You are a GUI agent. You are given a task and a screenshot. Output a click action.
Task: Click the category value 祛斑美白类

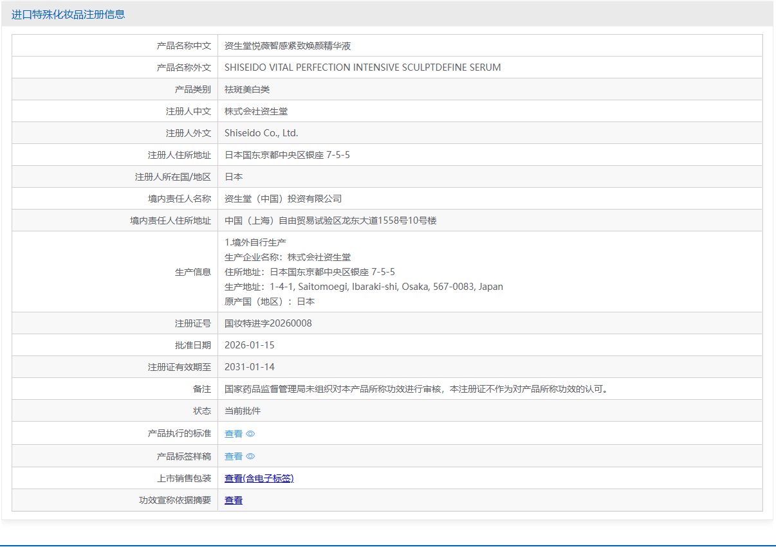pyautogui.click(x=247, y=89)
